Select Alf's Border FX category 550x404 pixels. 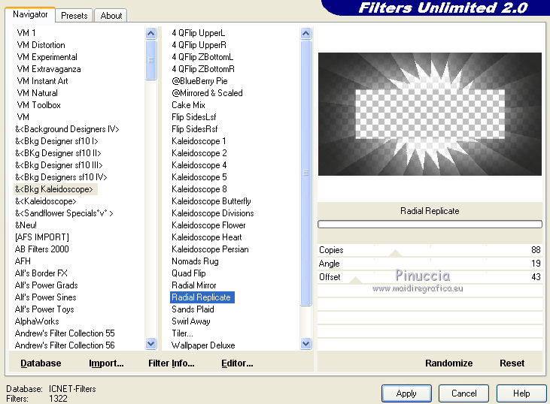click(41, 273)
